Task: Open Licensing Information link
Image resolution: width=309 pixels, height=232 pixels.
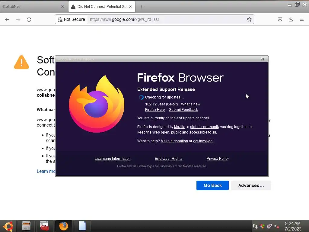Action: (x=113, y=159)
